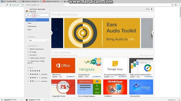The height and width of the screenshot is (101, 181).
Task: Open the Игры section
Action: coord(29,29)
